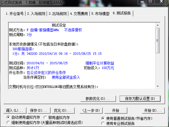Click the 开始(E)... button
This screenshot has width=169, height=127.
(153, 110)
